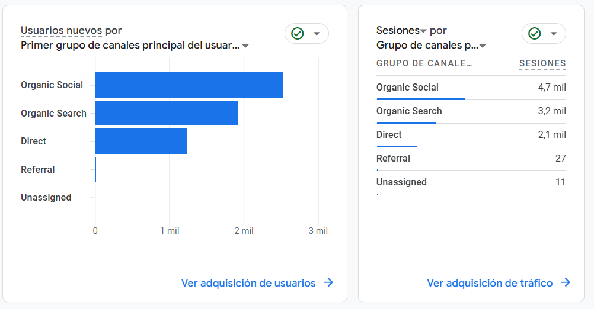Select the Direct bar in chart

point(140,141)
